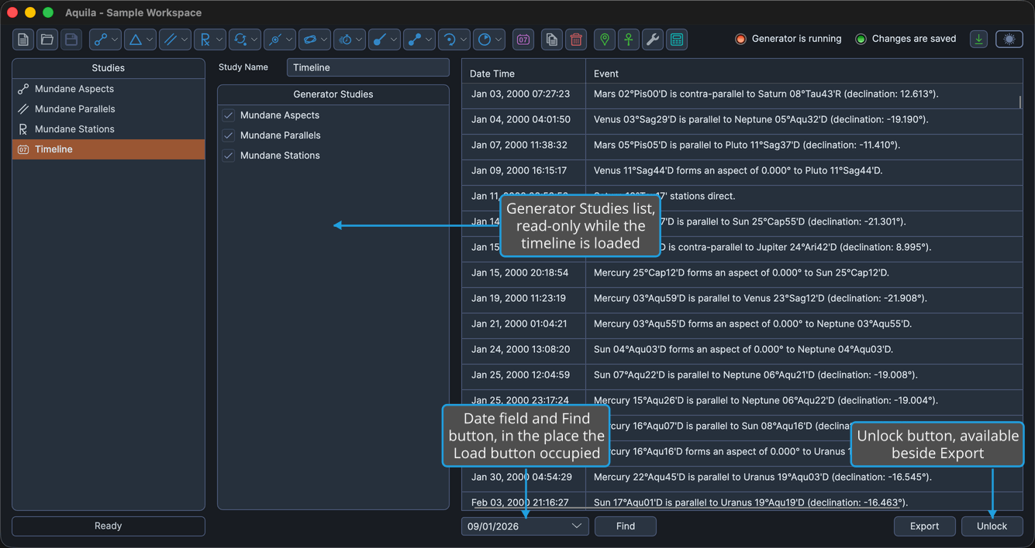
Task: Create a new workspace document
Action: (23, 39)
